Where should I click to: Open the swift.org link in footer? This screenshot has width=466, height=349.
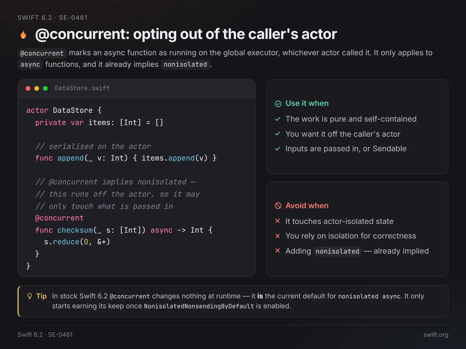coord(436,335)
